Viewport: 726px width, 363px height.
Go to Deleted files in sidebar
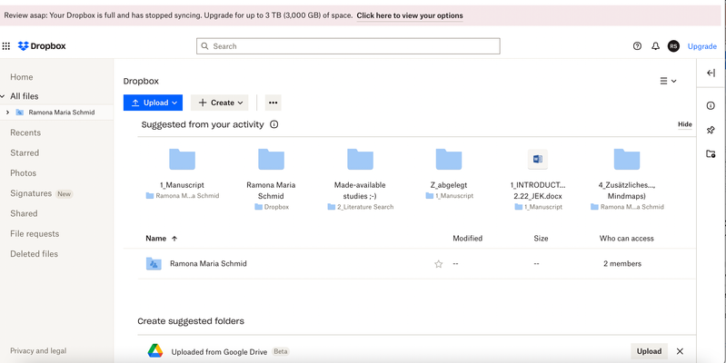[x=34, y=254]
